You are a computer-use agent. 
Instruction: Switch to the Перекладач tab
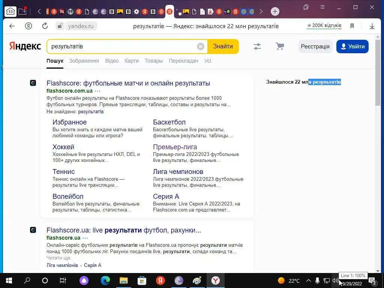pos(183,61)
